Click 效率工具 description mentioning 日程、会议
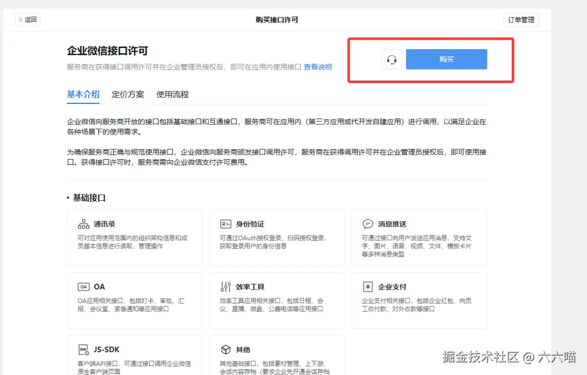587x375 pixels. 271,305
